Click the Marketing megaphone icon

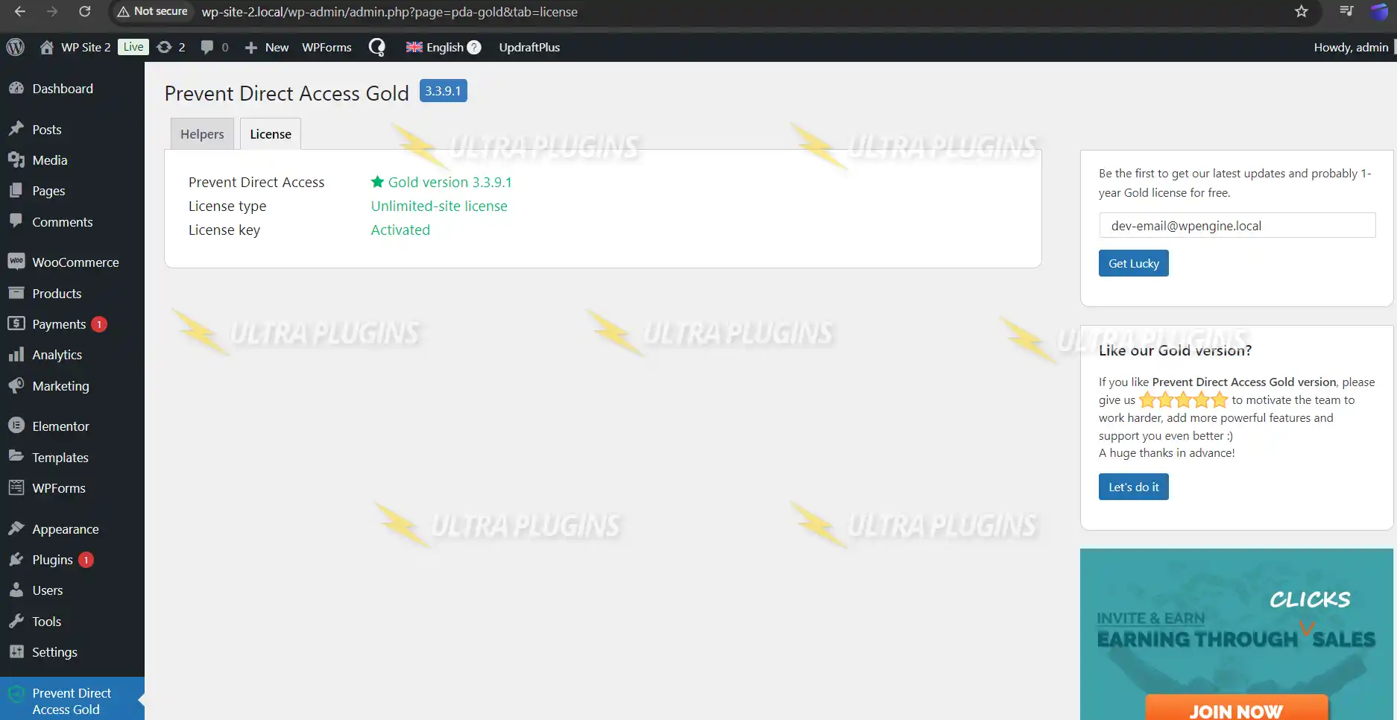click(x=16, y=385)
